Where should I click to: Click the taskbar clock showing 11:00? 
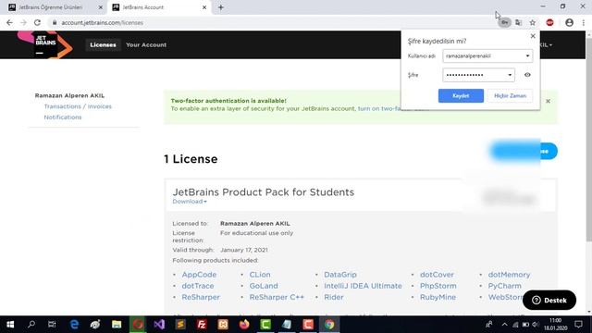[x=555, y=325]
